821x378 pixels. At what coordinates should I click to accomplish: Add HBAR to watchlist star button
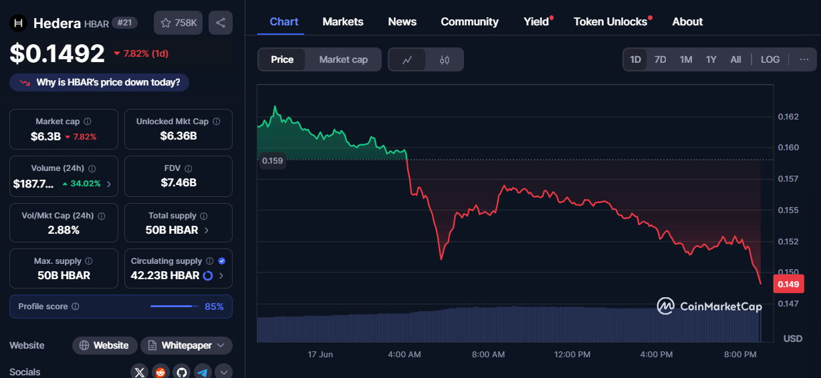[x=179, y=23]
